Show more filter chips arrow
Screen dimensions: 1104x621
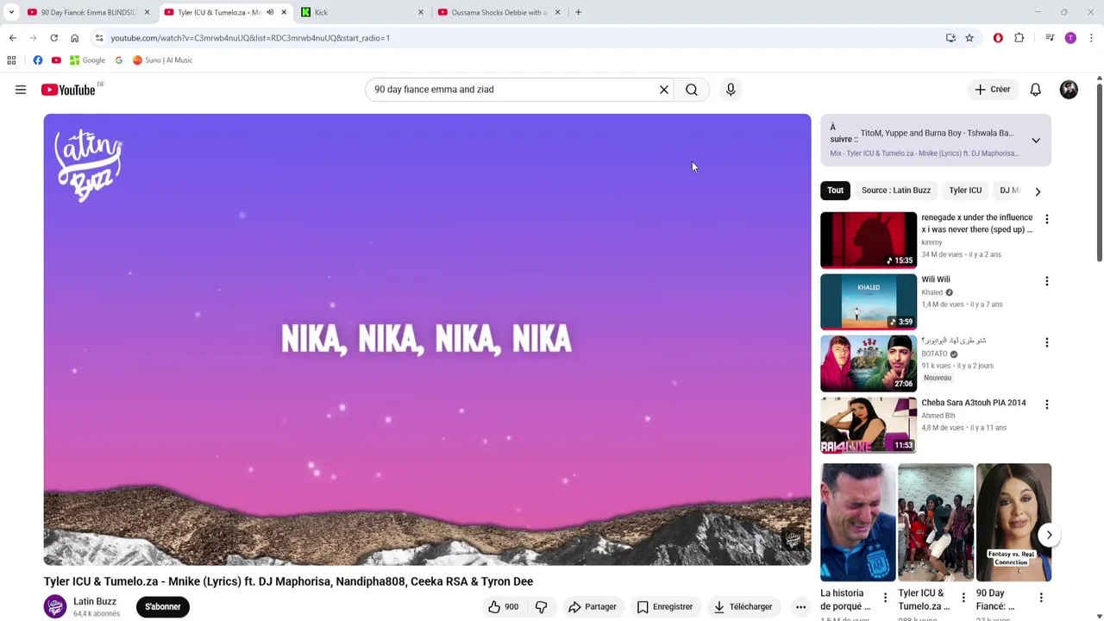(x=1038, y=191)
